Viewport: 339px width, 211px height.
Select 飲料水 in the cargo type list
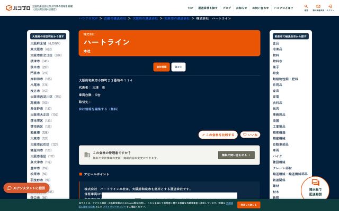[278, 61]
